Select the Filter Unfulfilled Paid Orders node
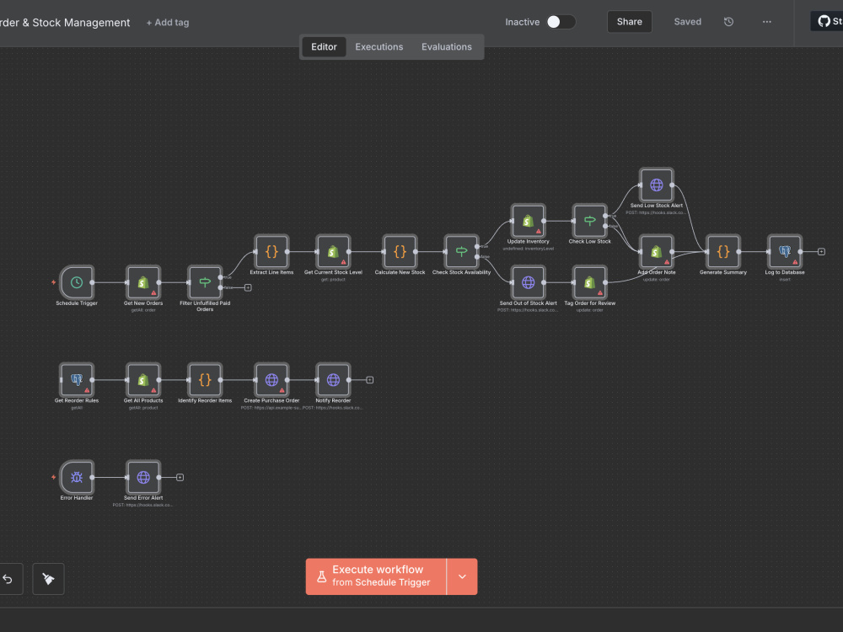This screenshot has height=632, width=843. pos(204,282)
